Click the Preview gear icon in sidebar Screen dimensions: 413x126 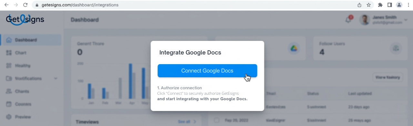pos(9,117)
